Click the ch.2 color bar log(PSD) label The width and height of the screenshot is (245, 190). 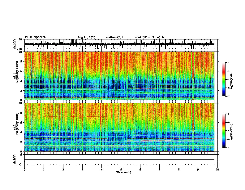coord(231,132)
